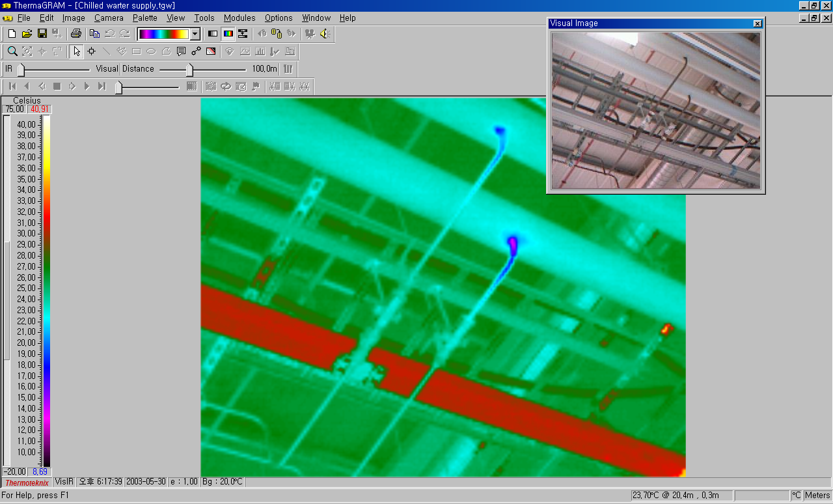Click the emissivity 'e : 1,00' status field
Image resolution: width=833 pixels, height=504 pixels.
click(x=183, y=482)
